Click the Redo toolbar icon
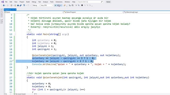Image resolution: width=170 pixels, height=95 pixels. 28,5
